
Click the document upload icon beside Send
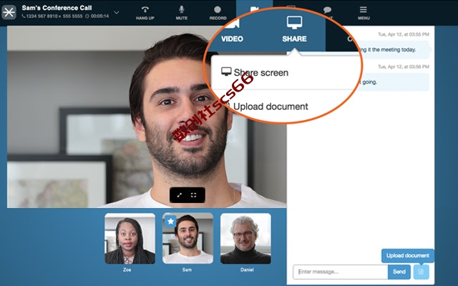click(x=421, y=272)
